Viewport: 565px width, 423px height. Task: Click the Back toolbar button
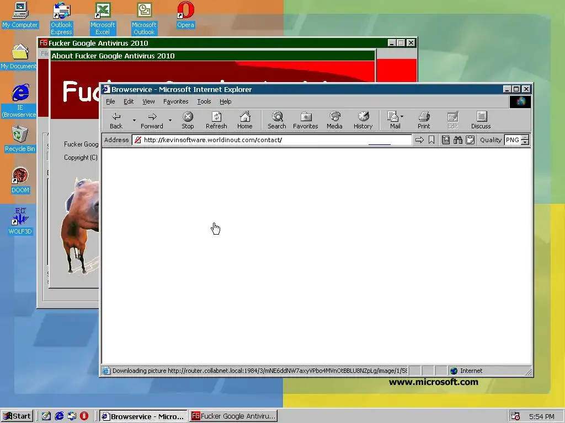[x=116, y=121]
